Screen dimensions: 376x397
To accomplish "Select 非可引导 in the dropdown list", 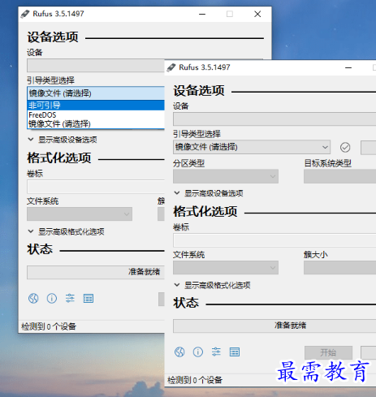I will [x=96, y=105].
